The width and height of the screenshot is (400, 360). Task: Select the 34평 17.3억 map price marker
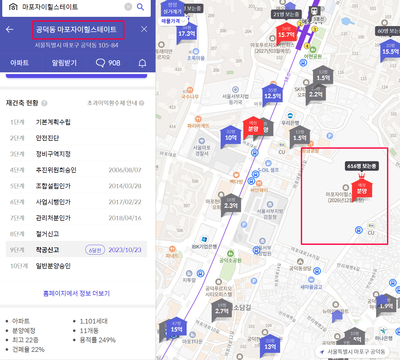click(x=187, y=32)
